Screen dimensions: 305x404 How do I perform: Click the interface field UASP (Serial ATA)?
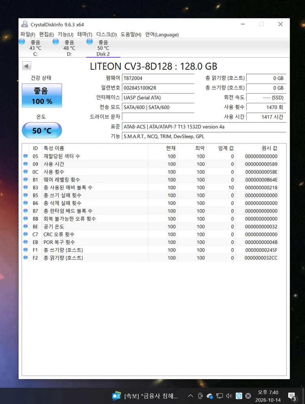point(158,98)
